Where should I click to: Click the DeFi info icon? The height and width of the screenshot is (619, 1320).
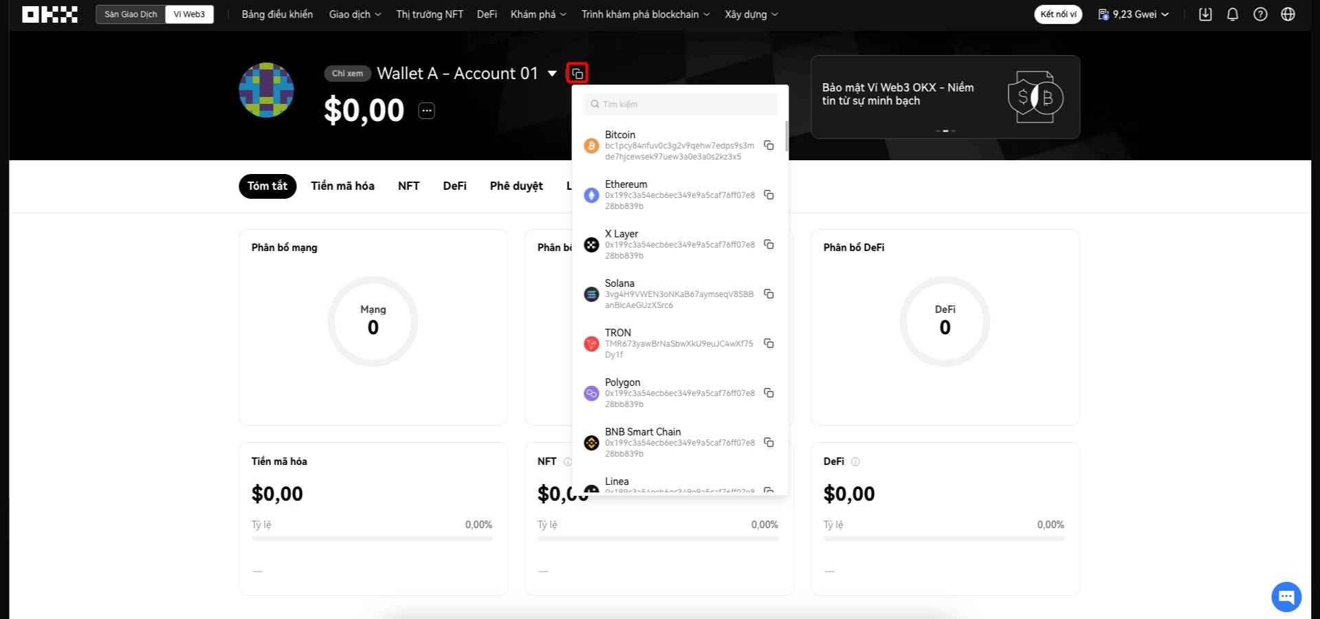855,461
